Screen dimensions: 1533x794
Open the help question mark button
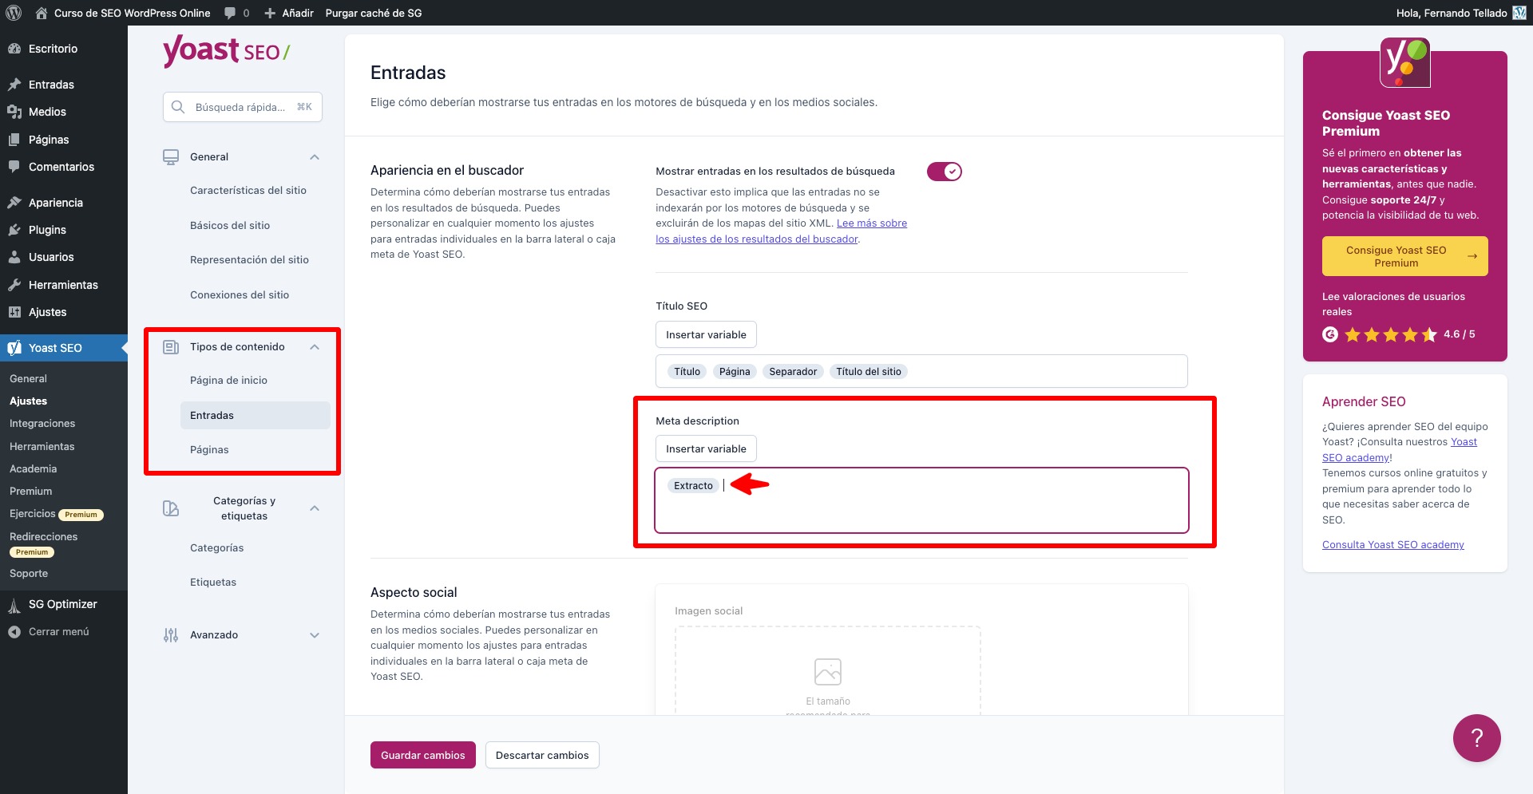point(1476,737)
